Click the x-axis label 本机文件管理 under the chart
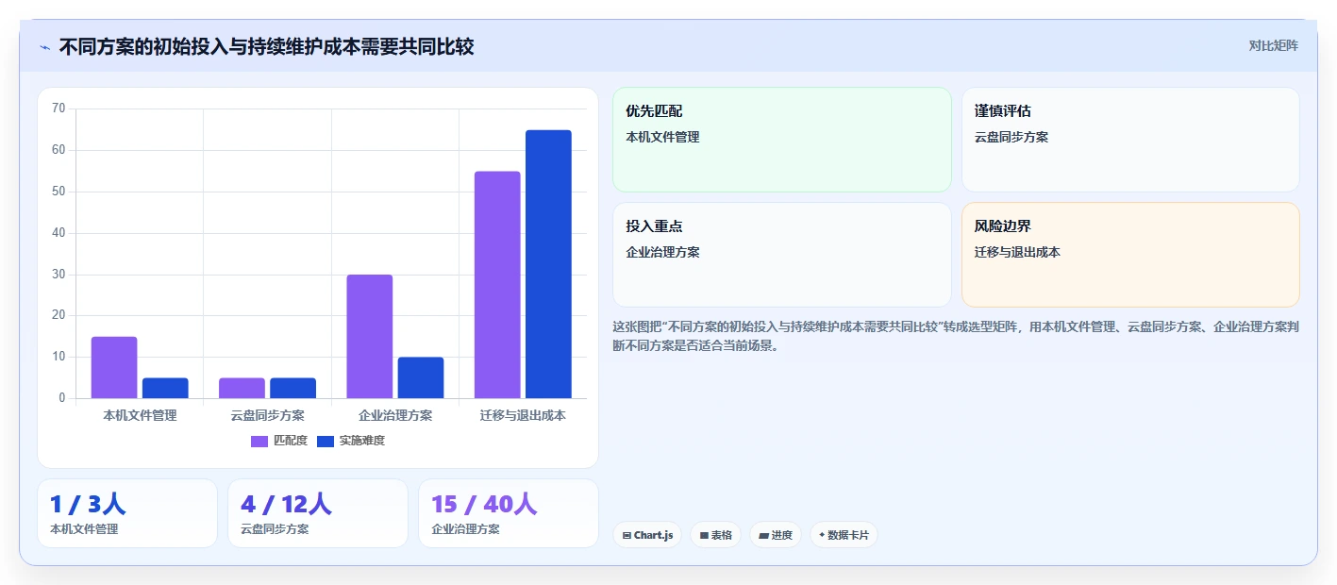This screenshot has width=1337, height=585. coord(140,415)
